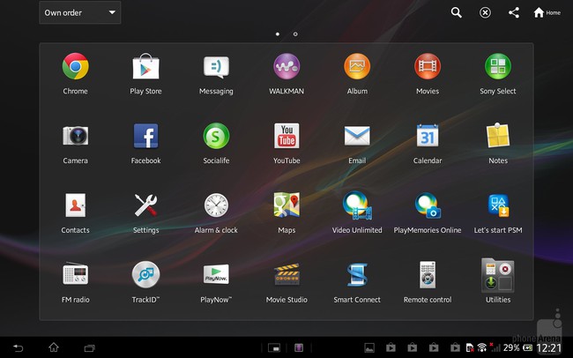
Task: Open the Contacts app
Action: pyautogui.click(x=75, y=205)
